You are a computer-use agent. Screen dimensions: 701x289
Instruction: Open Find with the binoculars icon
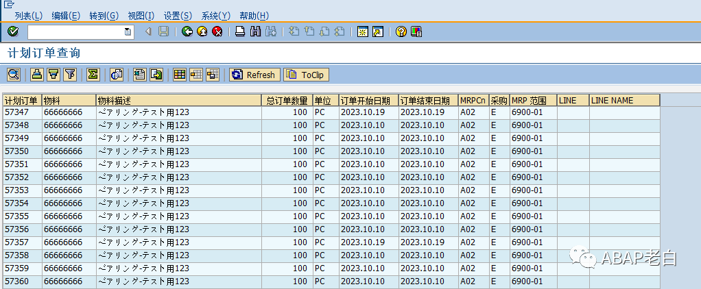point(255,32)
